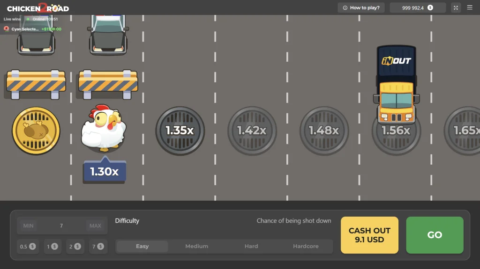Choose the 7 $ quick bet

98,247
